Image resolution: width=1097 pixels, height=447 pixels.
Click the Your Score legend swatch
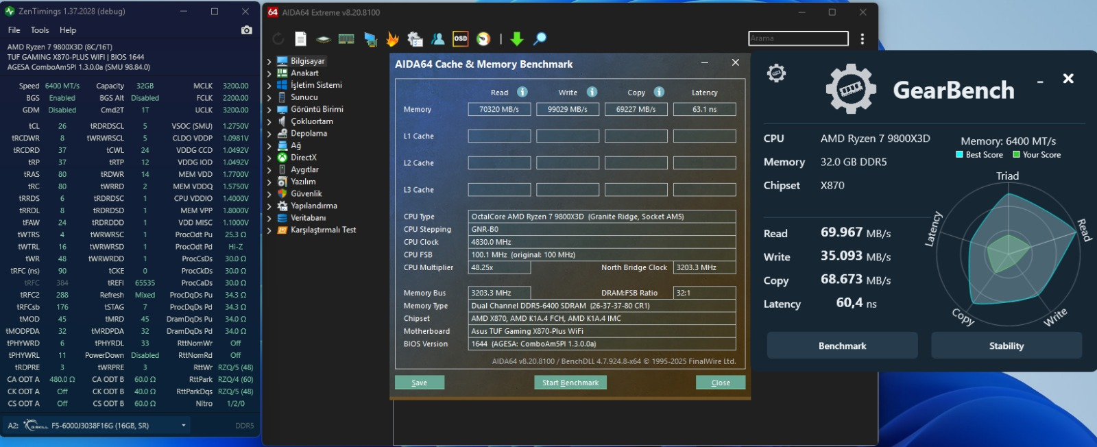1017,155
